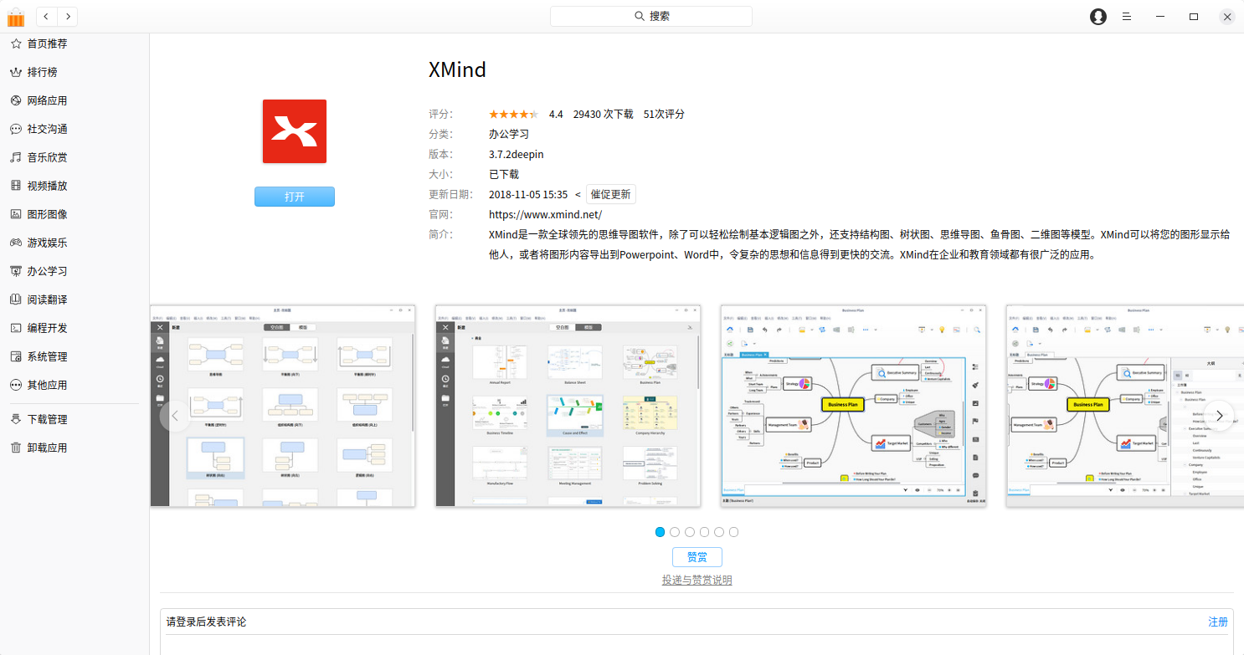The height and width of the screenshot is (655, 1244).
Task: Select the fourth carousel page dot
Action: point(704,532)
